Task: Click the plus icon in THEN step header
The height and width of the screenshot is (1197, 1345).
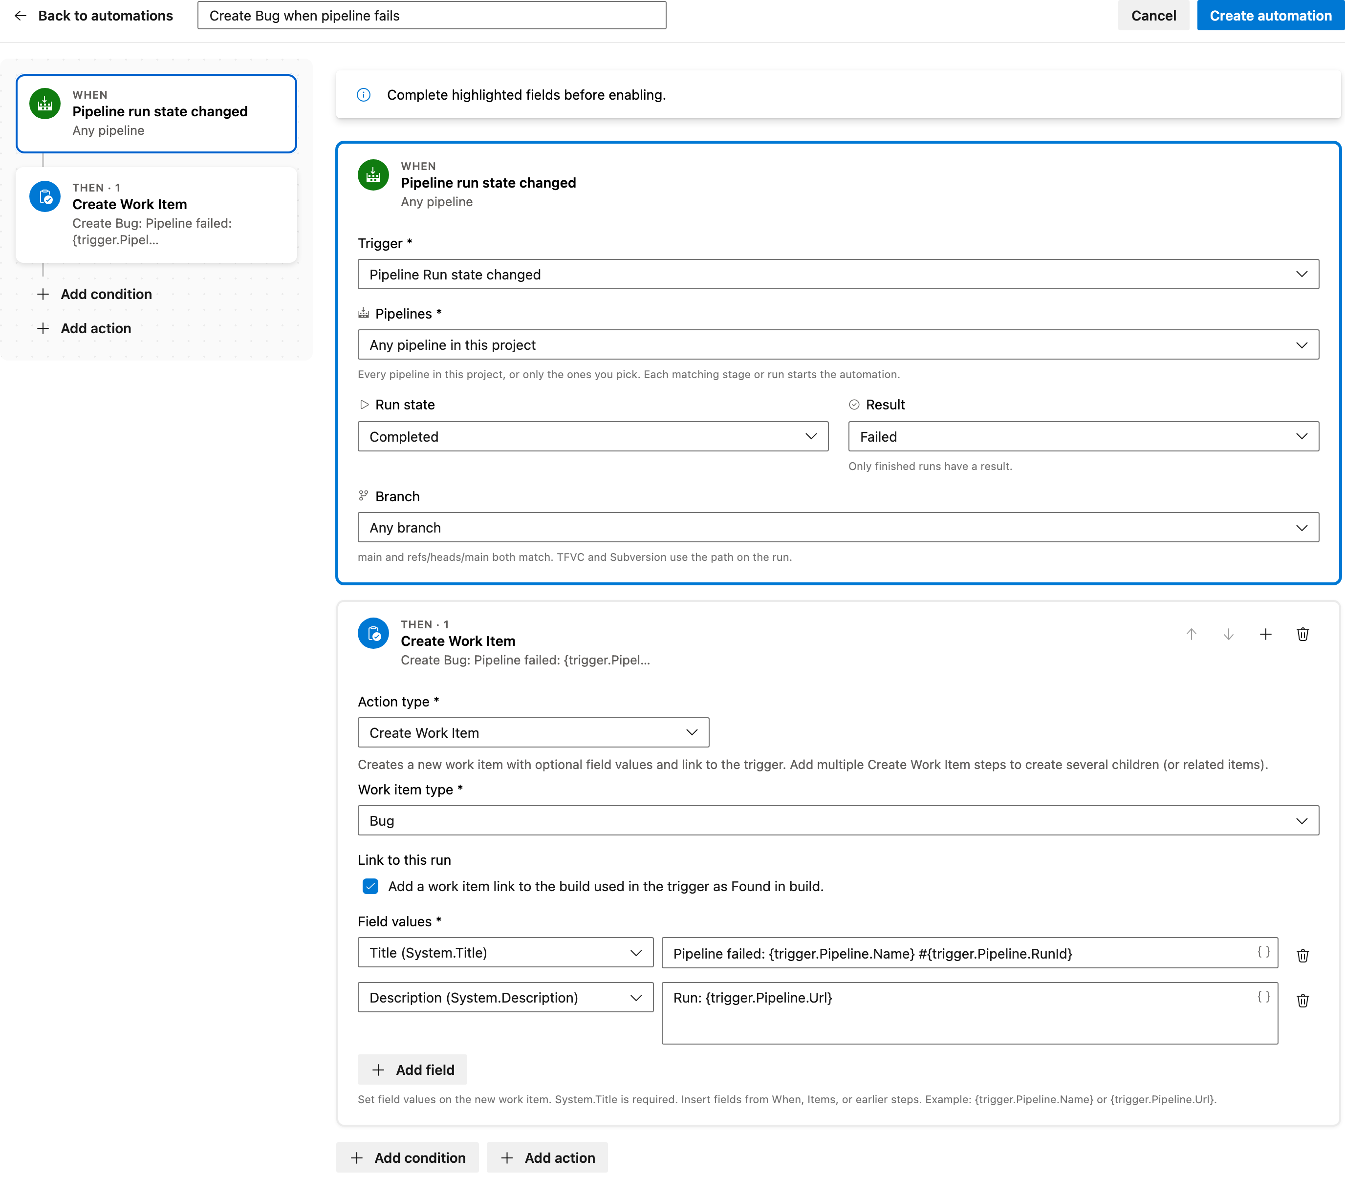Action: coord(1265,634)
